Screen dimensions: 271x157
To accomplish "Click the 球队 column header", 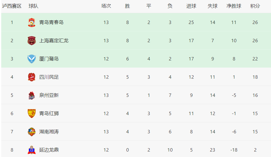I will pyautogui.click(x=33, y=6).
